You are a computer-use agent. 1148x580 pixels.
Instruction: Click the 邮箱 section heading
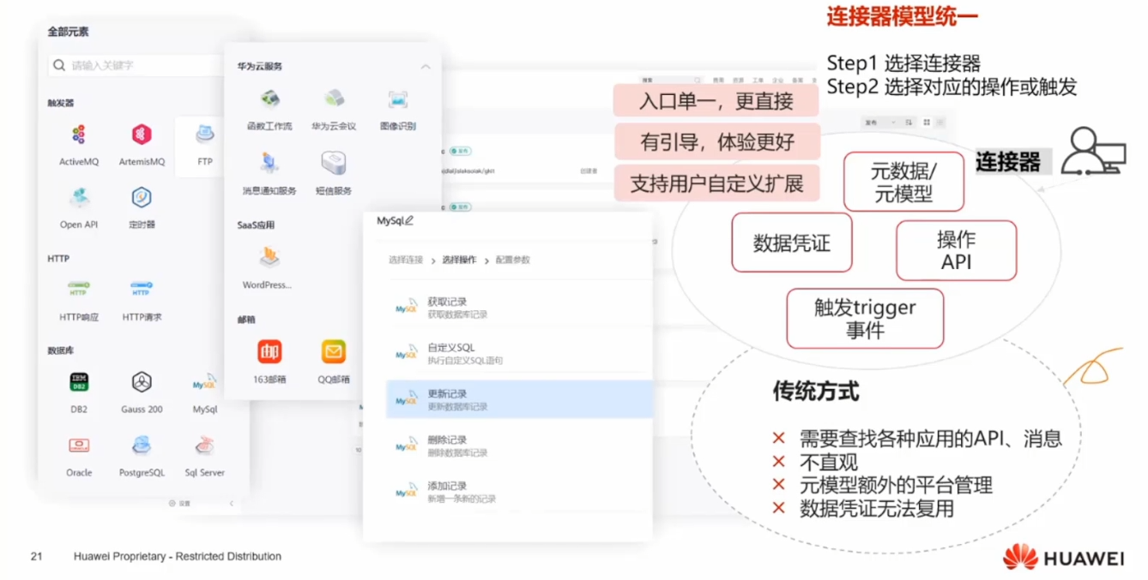click(246, 320)
